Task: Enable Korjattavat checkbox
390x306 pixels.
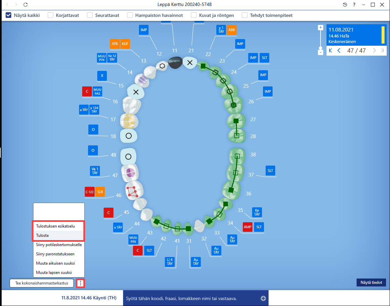Action: tap(51, 15)
